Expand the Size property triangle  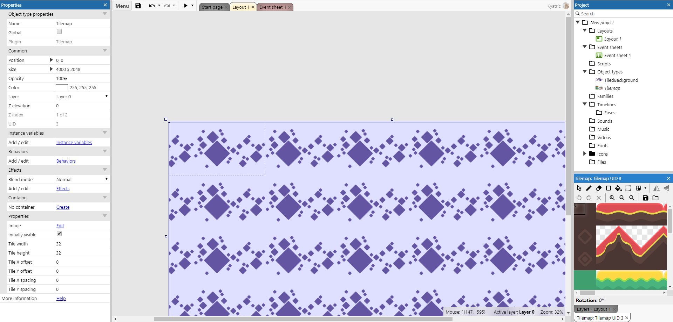tap(51, 69)
